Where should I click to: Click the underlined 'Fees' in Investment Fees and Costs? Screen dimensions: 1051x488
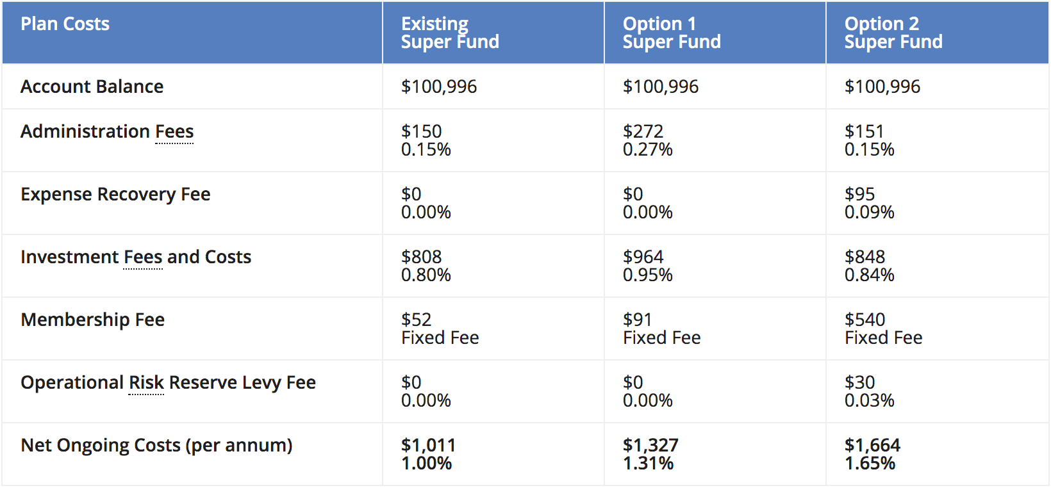tap(143, 257)
